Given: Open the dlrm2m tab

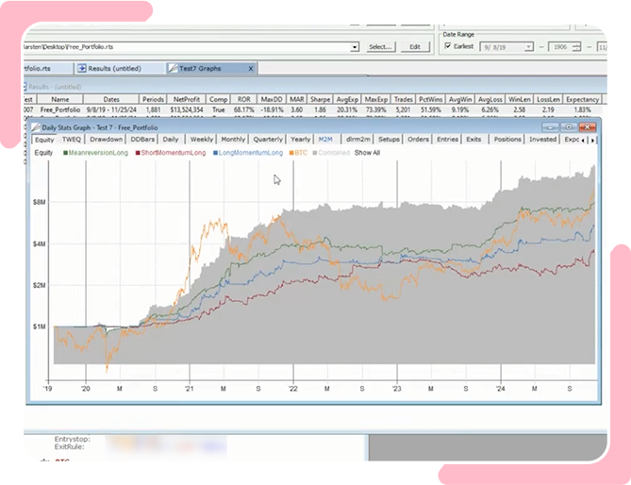Looking at the screenshot, I should (357, 140).
